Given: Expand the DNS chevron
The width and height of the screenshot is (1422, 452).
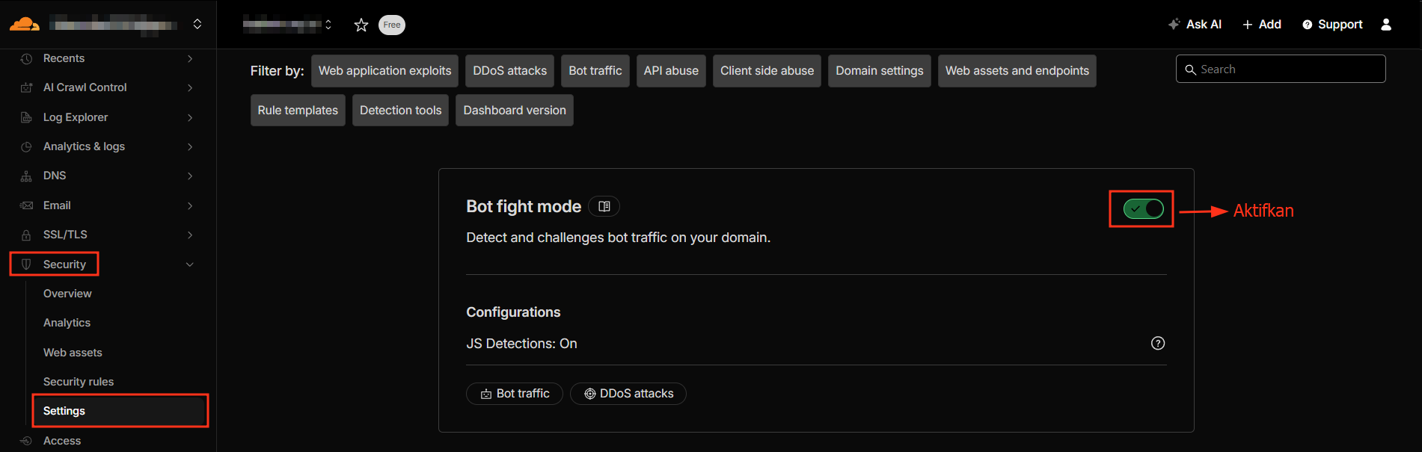Looking at the screenshot, I should 190,176.
